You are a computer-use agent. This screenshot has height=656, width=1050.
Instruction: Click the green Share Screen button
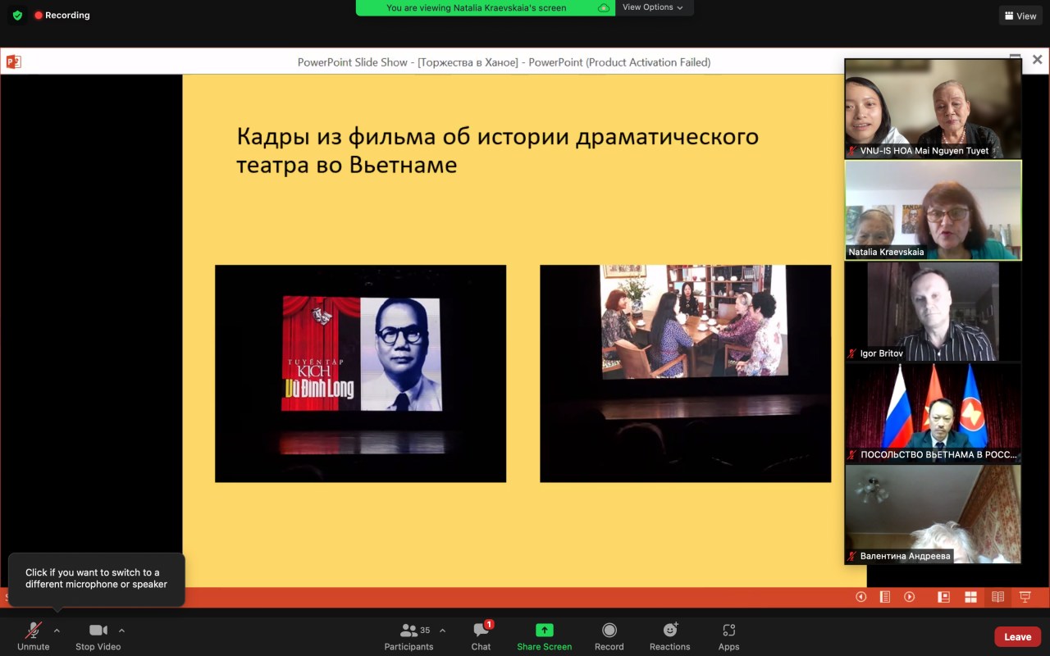(x=545, y=635)
